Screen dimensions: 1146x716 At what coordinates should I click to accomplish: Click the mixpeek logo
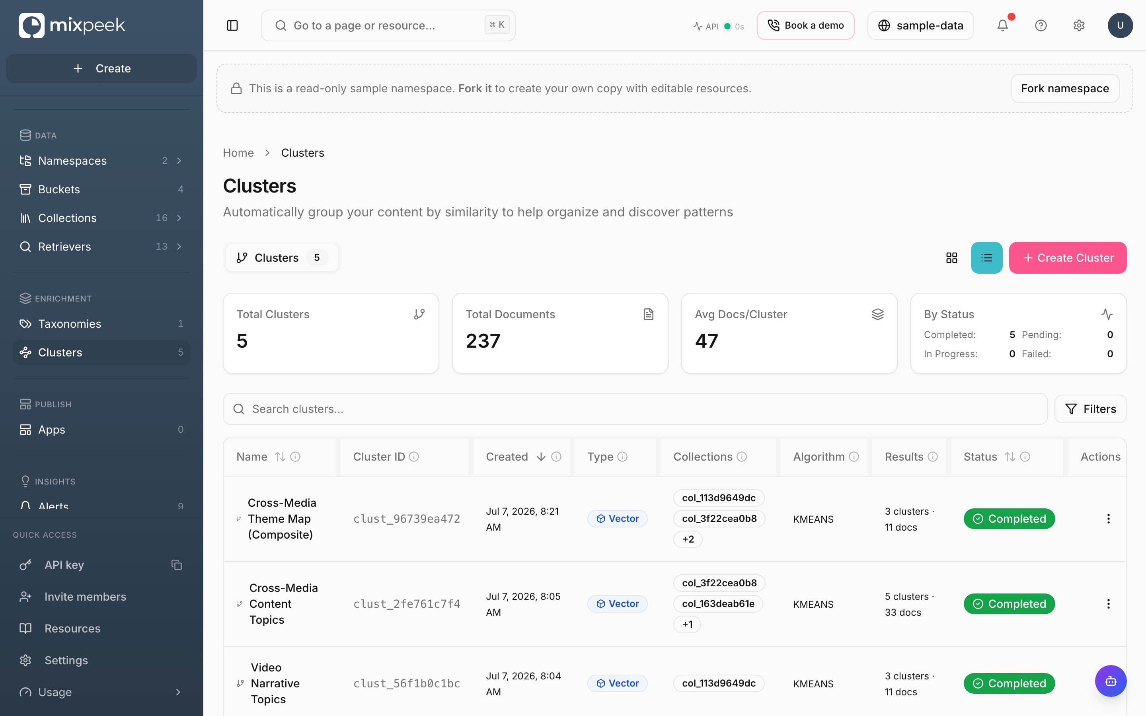[72, 25]
